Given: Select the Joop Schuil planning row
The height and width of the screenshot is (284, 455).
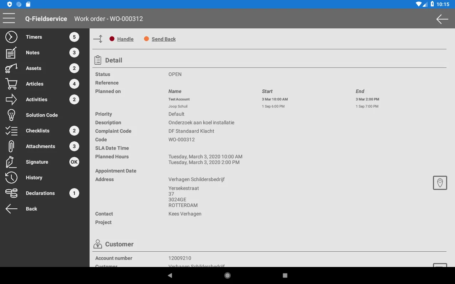Looking at the screenshot, I should pos(274,106).
